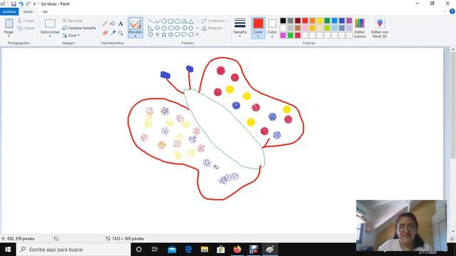The width and height of the screenshot is (456, 256).
Task: Open Paint help question mark icon
Action: tap(452, 11)
